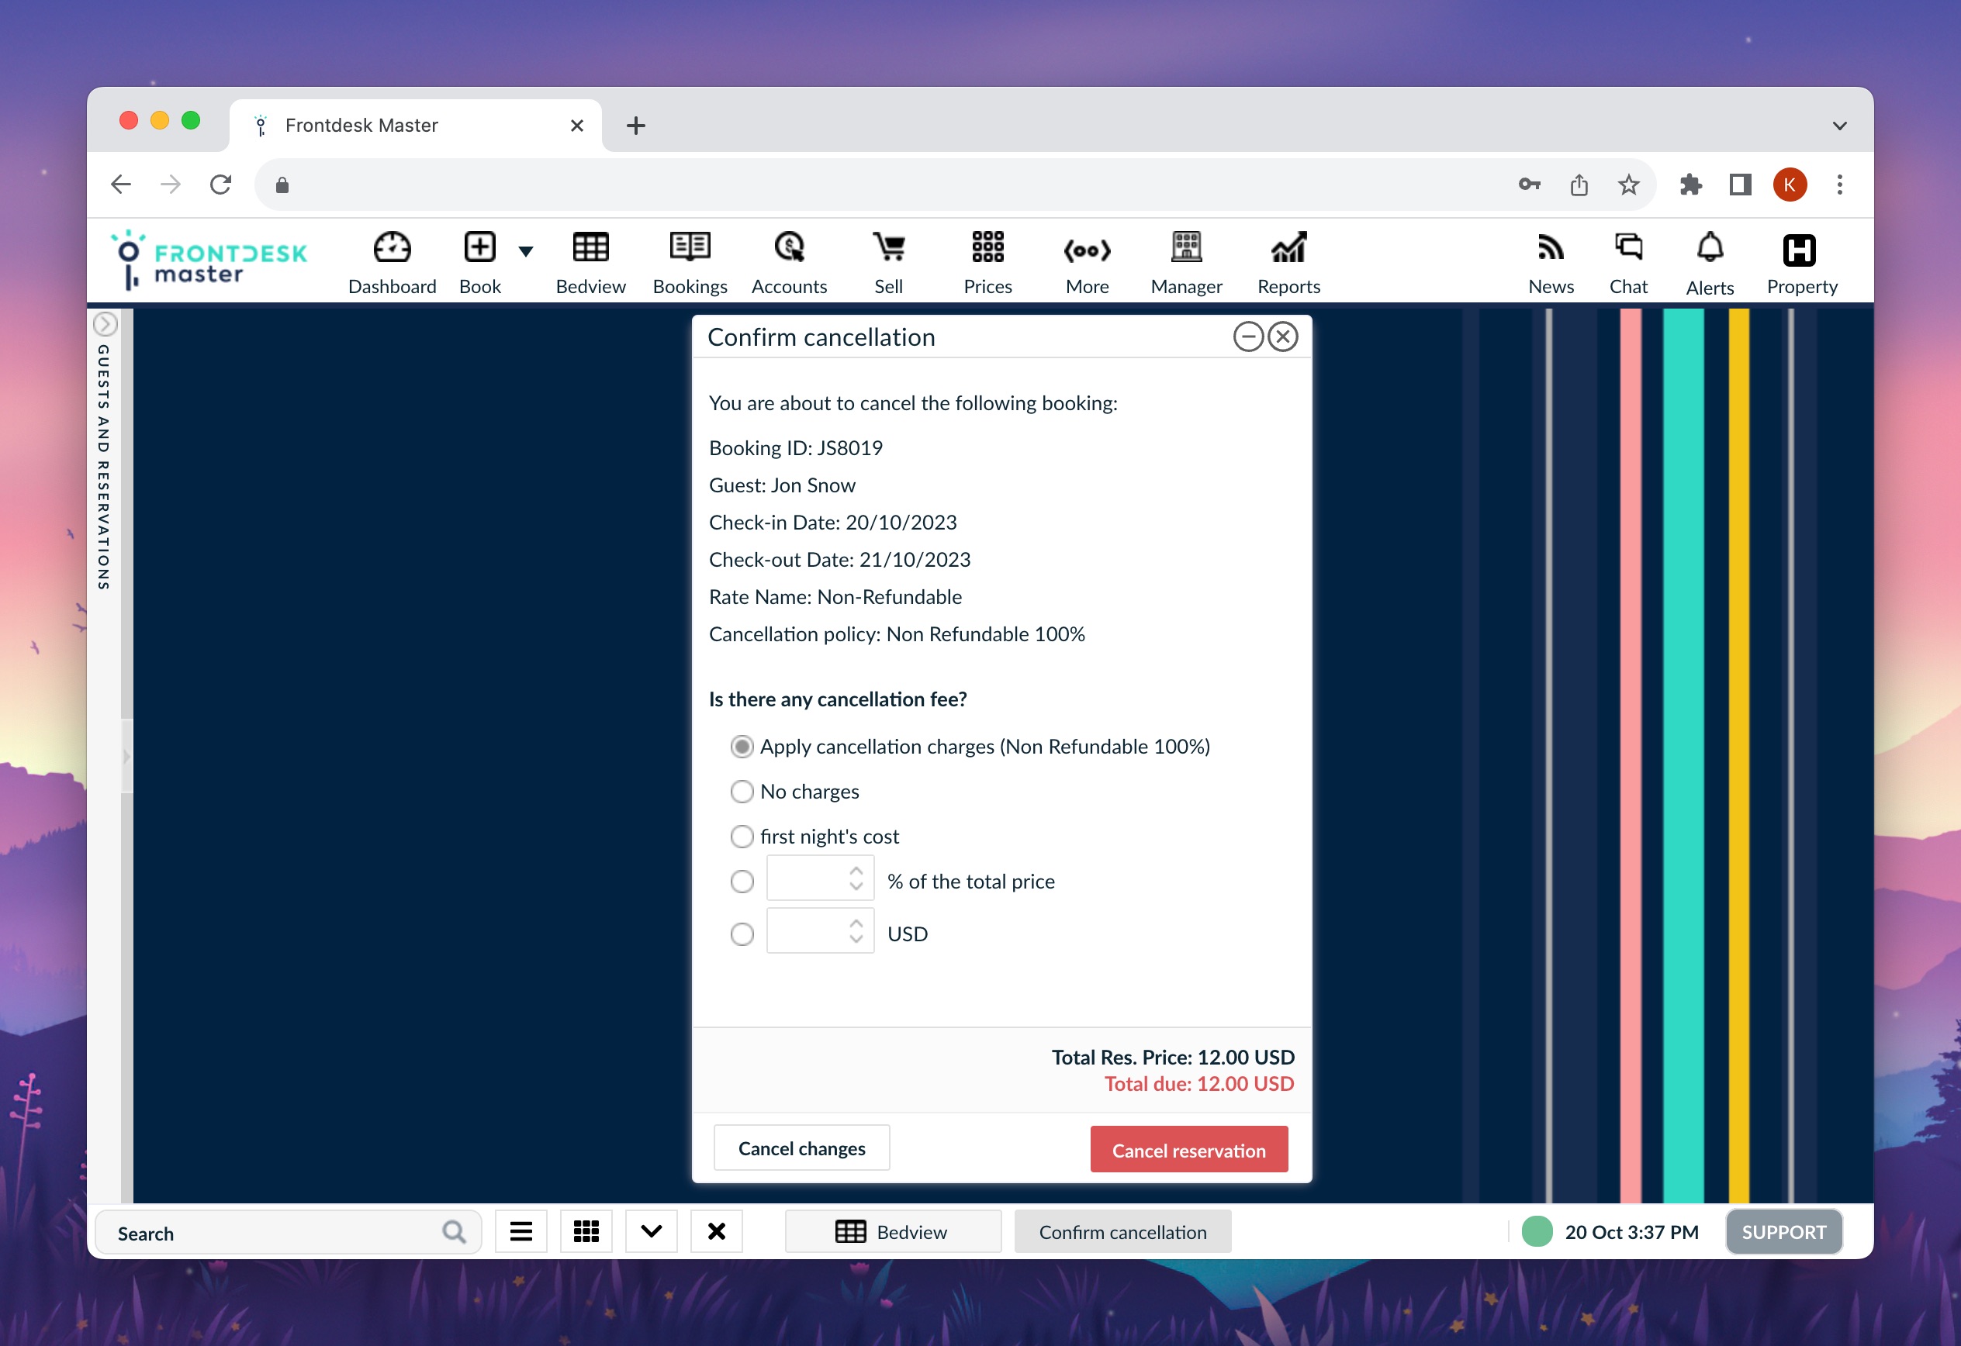Open the browser extensions puzzle icon
Screen dimensions: 1961x1346
(x=1690, y=185)
